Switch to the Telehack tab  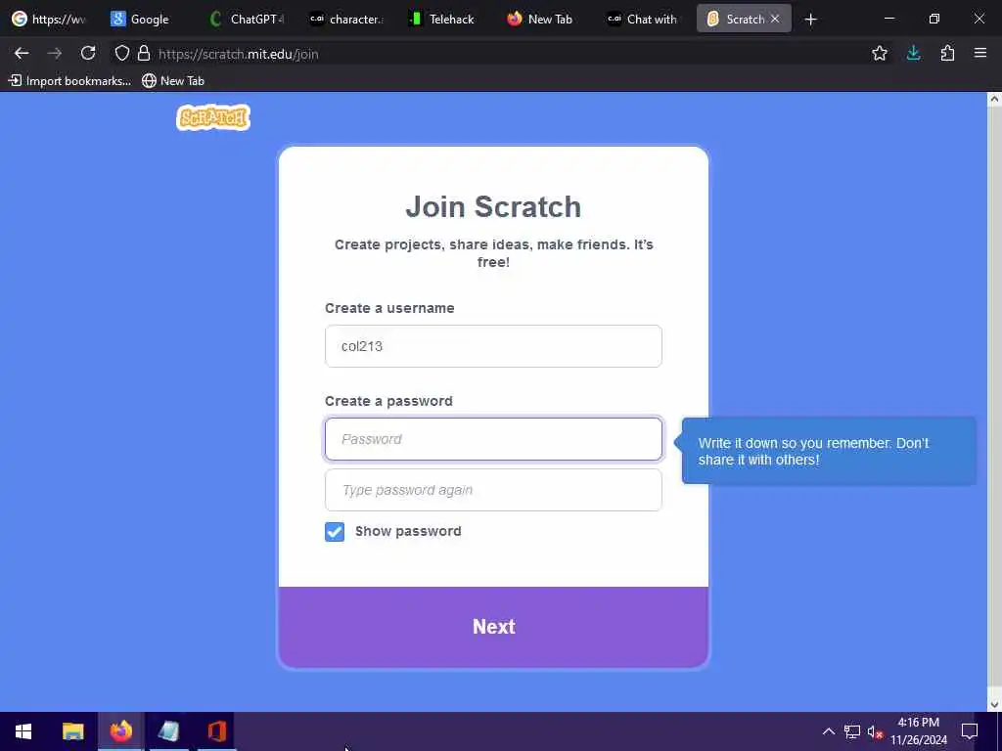point(443,20)
